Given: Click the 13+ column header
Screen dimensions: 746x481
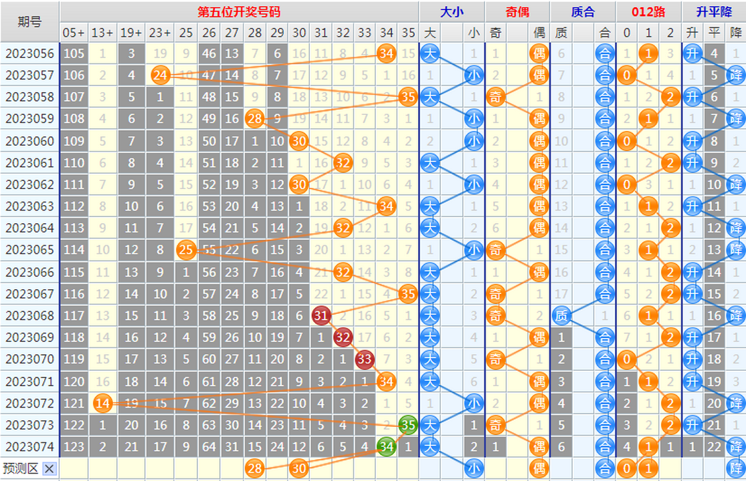Looking at the screenshot, I should (102, 33).
